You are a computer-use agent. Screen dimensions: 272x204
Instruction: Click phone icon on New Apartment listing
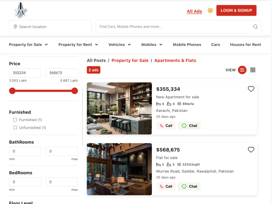click(162, 126)
